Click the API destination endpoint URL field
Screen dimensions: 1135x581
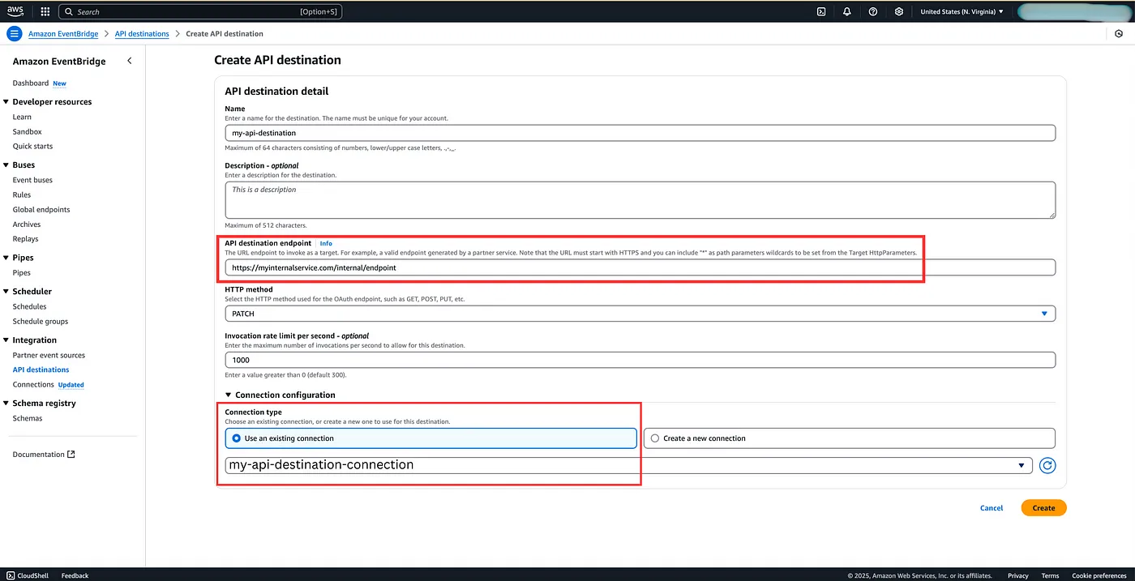640,267
